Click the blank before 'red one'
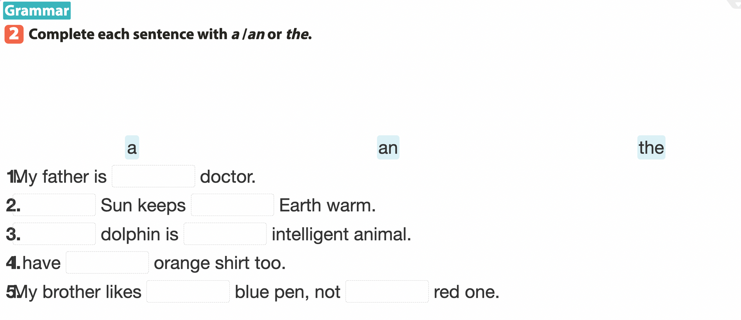The width and height of the screenshot is (741, 320). [387, 292]
